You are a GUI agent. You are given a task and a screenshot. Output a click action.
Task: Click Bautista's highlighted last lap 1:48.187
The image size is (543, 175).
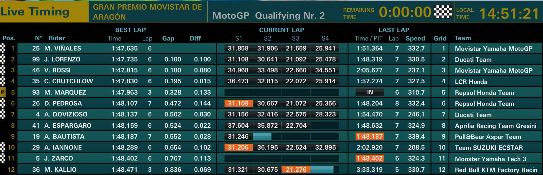pos(370,136)
